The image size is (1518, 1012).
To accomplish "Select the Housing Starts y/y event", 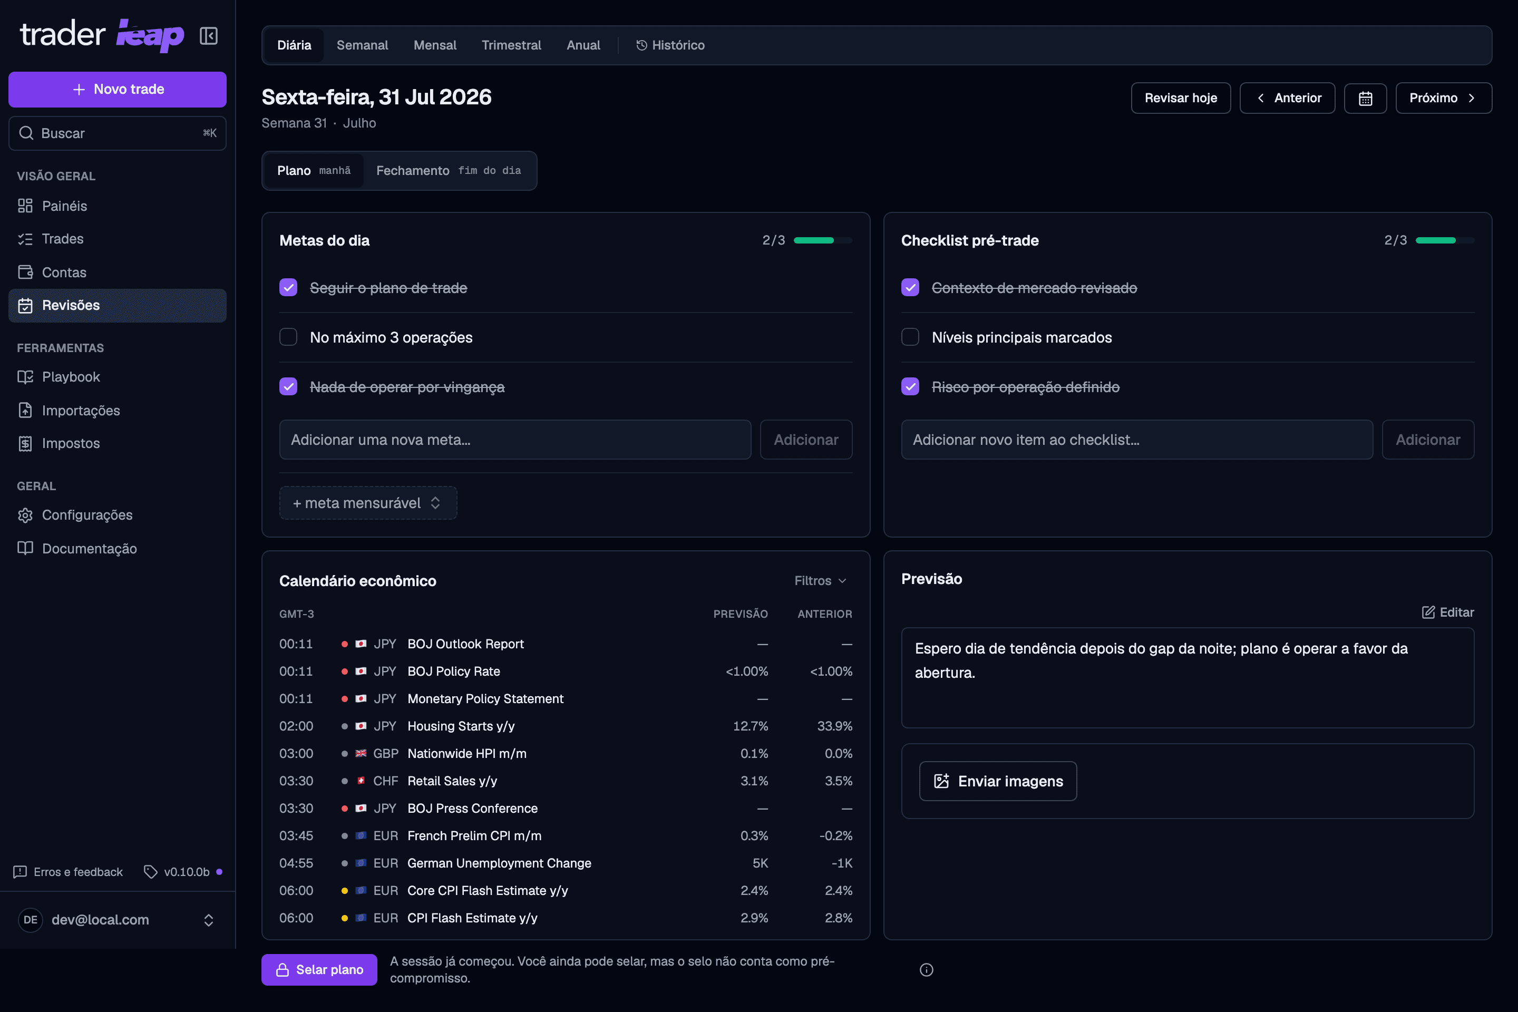I will [x=566, y=726].
